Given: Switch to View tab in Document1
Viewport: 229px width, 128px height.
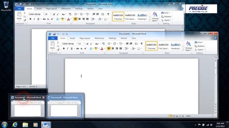Looking at the screenshot, I should pos(100,9).
